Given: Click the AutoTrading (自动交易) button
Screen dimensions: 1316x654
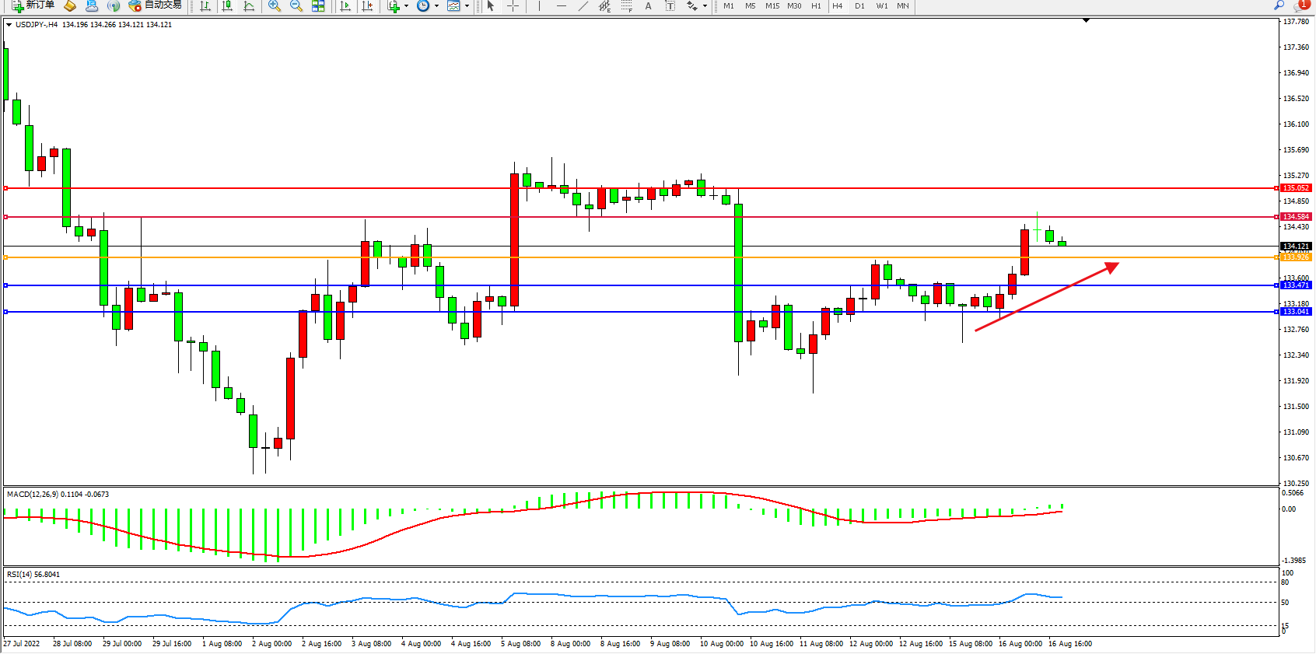Looking at the screenshot, I should [155, 5].
